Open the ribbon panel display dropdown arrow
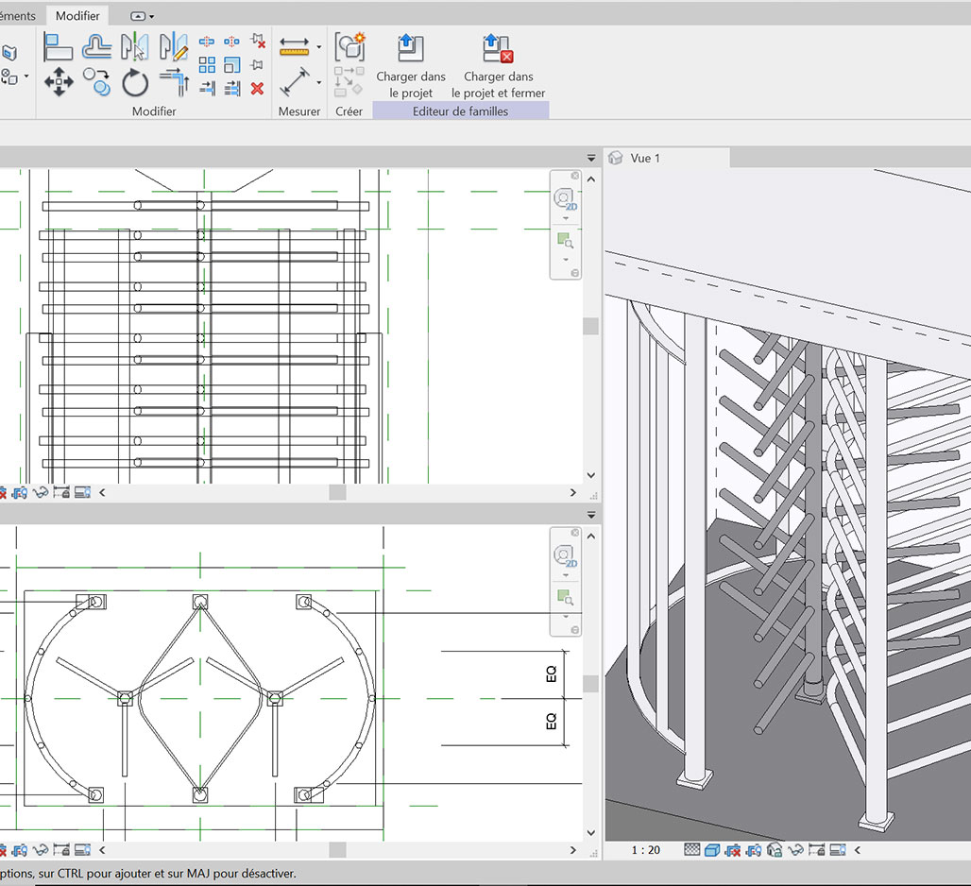971x886 pixels. click(x=152, y=16)
